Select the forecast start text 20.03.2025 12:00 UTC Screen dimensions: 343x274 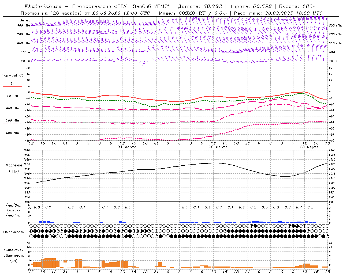121,13
